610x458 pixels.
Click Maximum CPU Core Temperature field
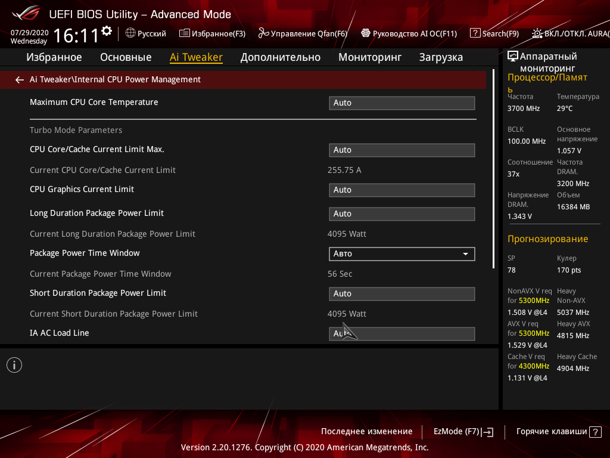point(402,103)
